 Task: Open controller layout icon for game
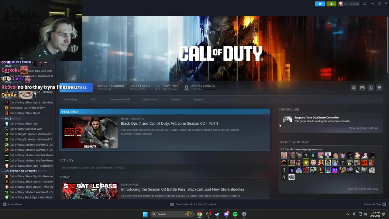point(362,88)
